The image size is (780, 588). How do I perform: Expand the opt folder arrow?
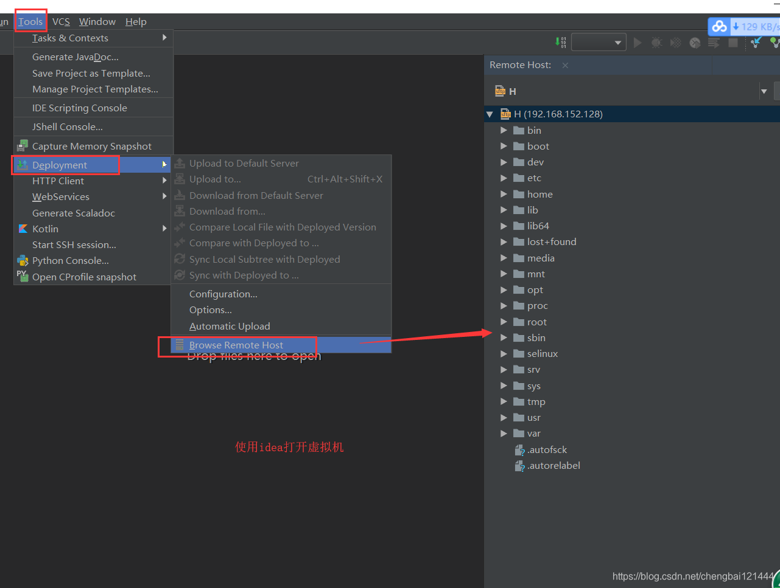tap(504, 289)
